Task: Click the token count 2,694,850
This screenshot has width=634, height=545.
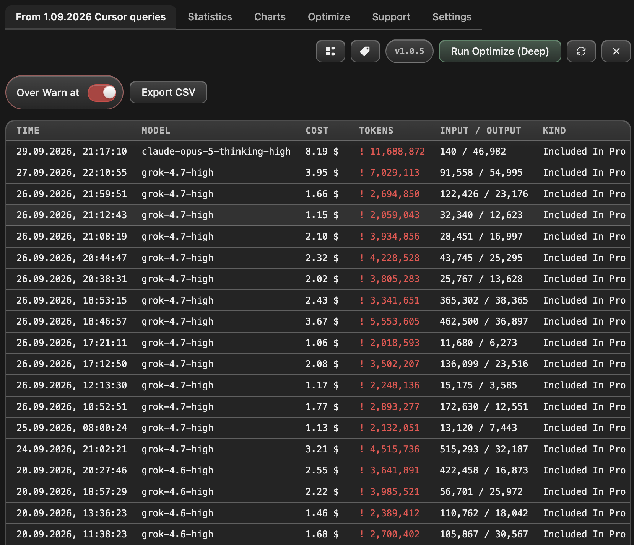Action: tap(395, 194)
